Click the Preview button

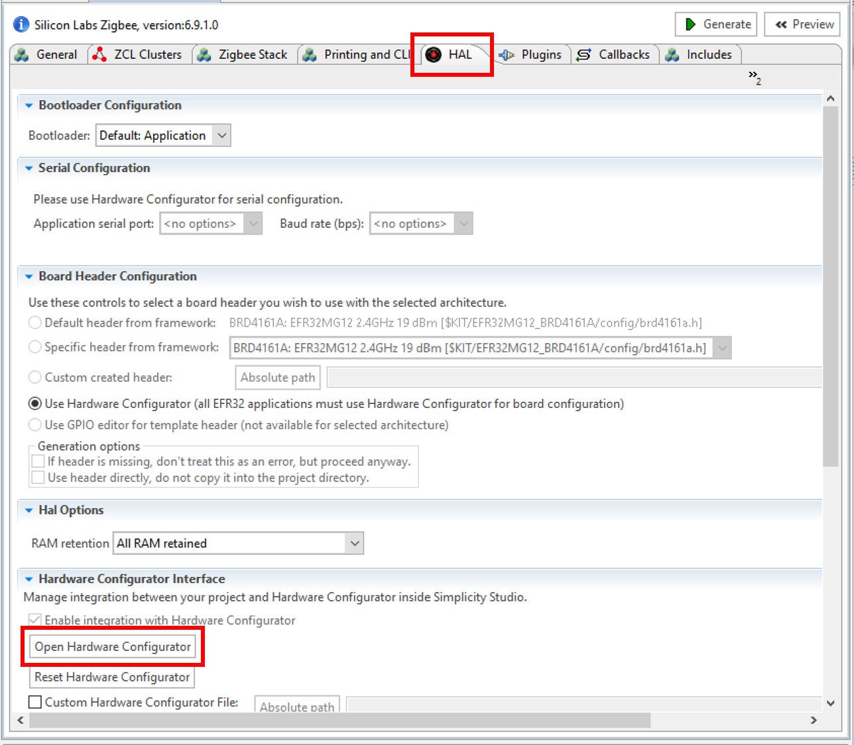[x=802, y=25]
